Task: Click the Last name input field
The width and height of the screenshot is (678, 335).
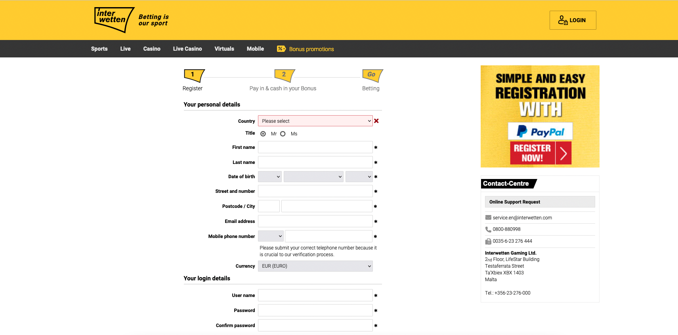Action: [x=315, y=162]
